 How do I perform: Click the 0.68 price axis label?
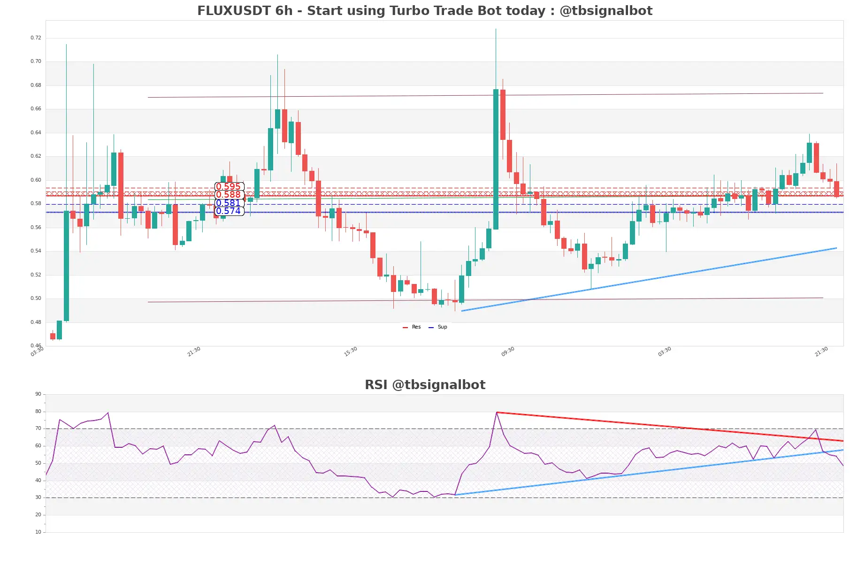tap(36, 85)
